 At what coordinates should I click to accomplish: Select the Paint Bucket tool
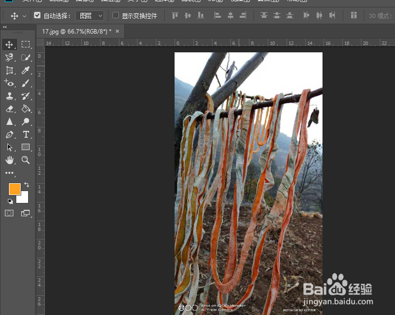(x=26, y=109)
